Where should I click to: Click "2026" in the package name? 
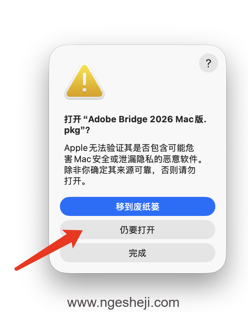tap(161, 120)
